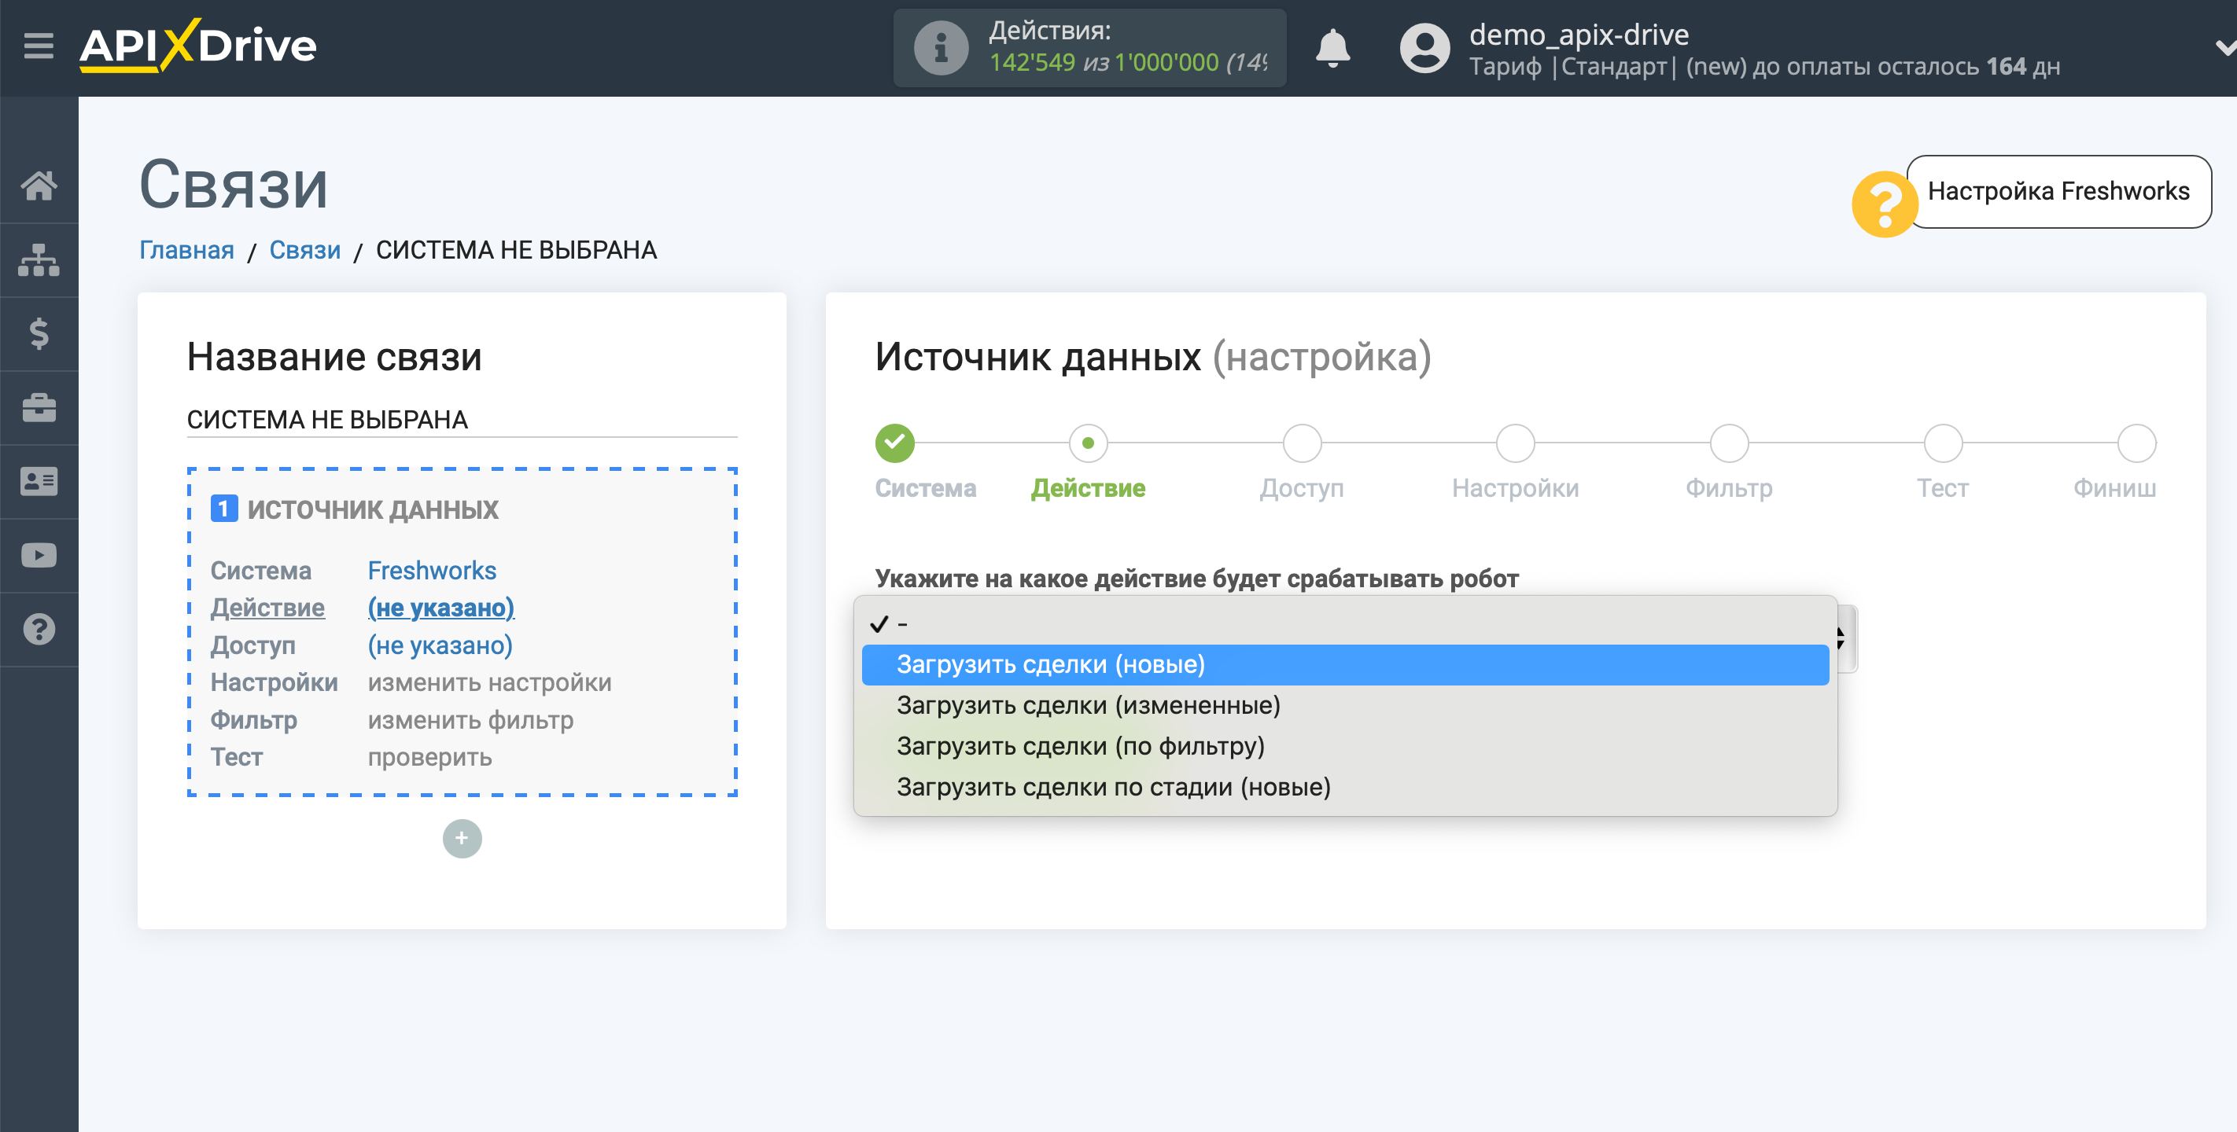Screen dimensions: 2237x1132
Task: Select the Действие step circle
Action: (1088, 443)
